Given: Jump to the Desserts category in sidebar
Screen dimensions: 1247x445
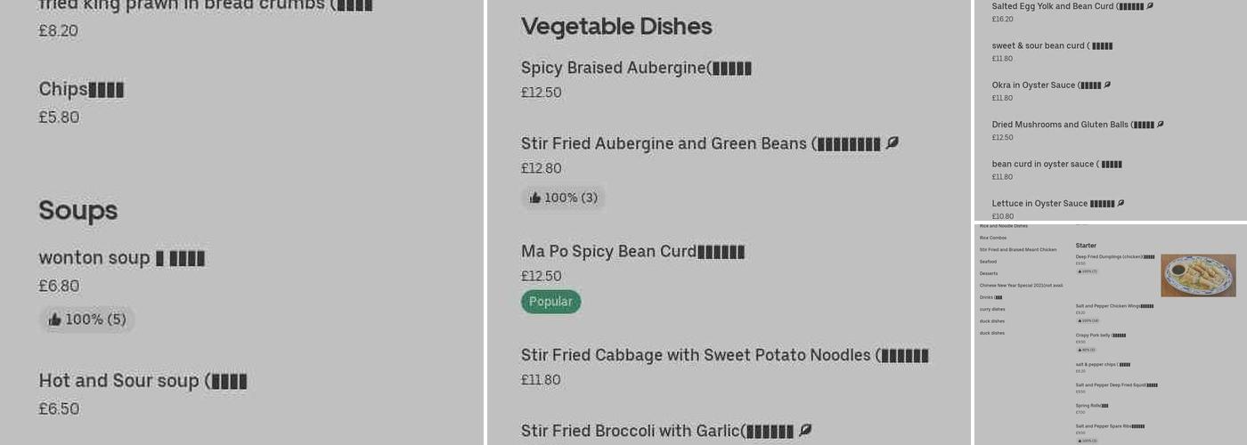Looking at the screenshot, I should 989,273.
